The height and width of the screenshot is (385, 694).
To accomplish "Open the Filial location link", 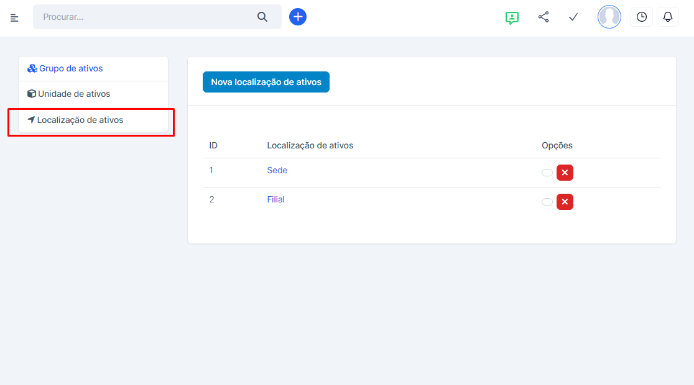I will tap(275, 199).
